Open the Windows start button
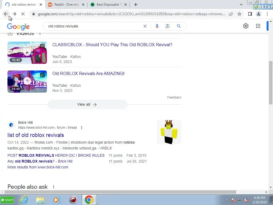This screenshot has height=205, width=273. (7, 200)
